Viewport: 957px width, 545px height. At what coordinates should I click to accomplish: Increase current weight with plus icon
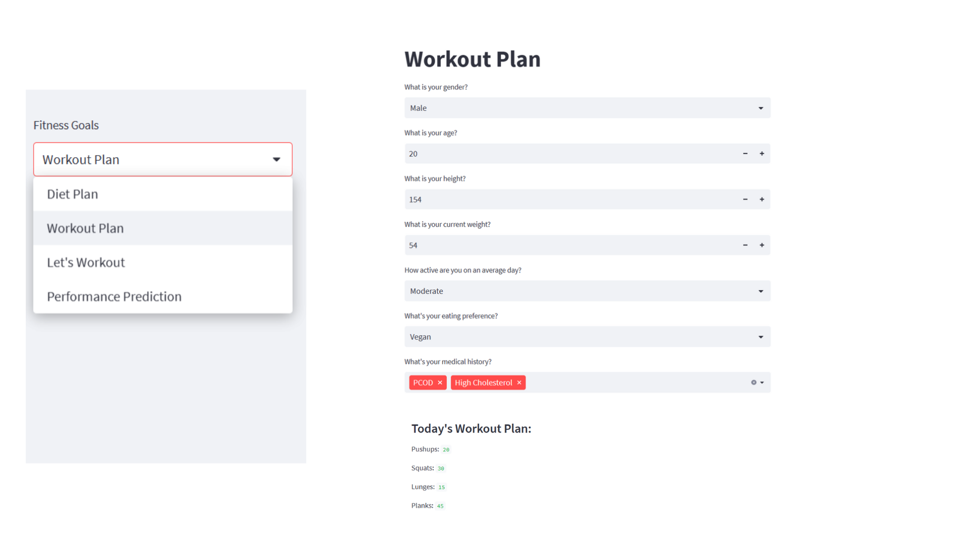pyautogui.click(x=762, y=245)
